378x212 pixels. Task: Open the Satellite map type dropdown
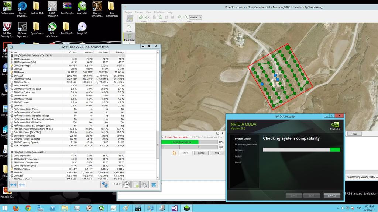click(x=195, y=17)
